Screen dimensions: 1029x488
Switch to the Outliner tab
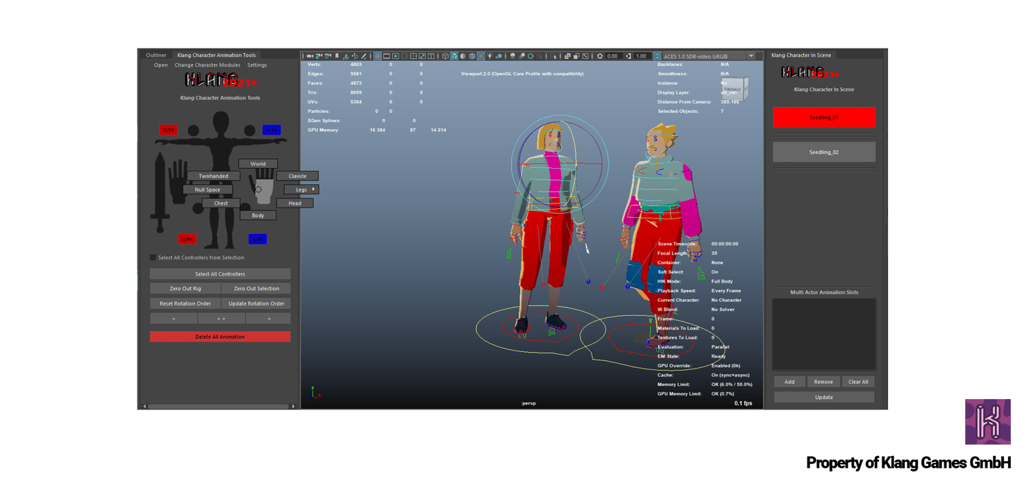tap(156, 56)
